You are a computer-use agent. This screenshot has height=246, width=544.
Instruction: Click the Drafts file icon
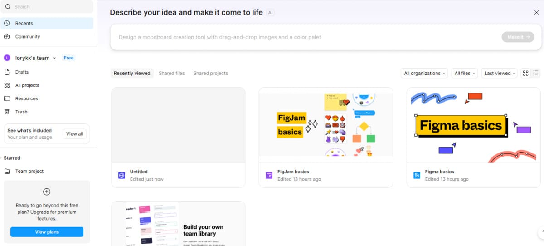tap(7, 72)
